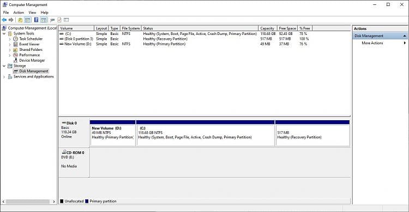Select the Device Manager tree item
409x212 pixels.
(x=32, y=61)
